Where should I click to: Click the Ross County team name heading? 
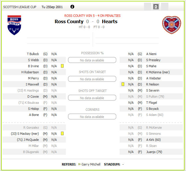coord(69,21)
